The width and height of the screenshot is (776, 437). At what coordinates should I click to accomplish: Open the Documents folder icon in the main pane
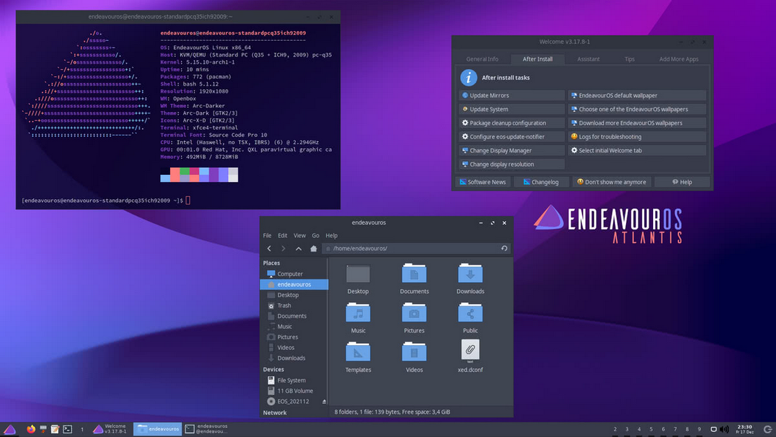click(414, 274)
